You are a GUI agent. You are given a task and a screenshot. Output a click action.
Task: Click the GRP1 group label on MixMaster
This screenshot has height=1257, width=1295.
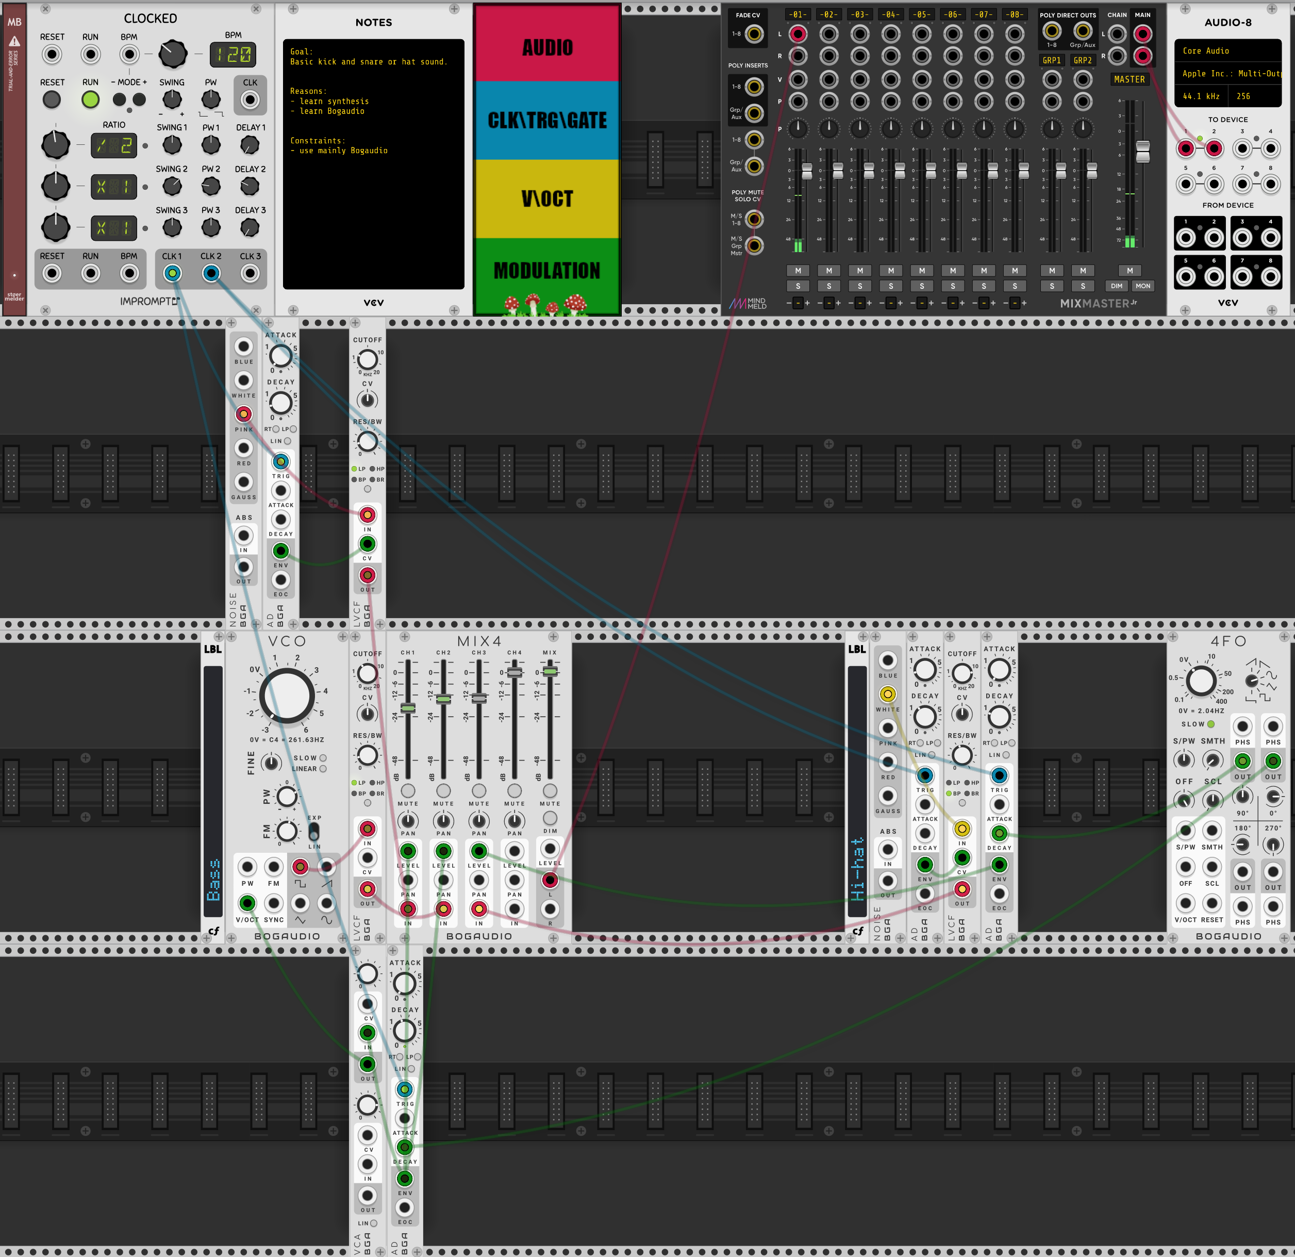point(1052,60)
